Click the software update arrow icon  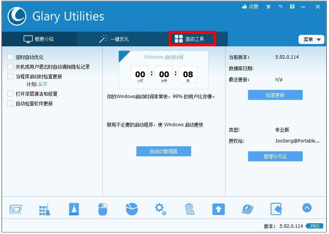pos(219,209)
